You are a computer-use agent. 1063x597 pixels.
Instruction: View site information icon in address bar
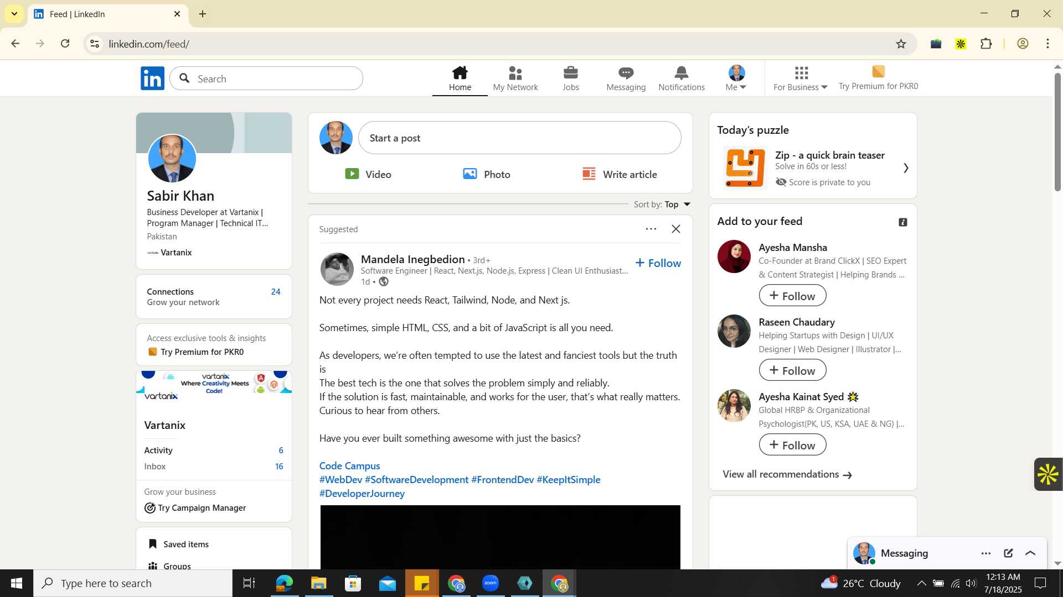point(95,44)
